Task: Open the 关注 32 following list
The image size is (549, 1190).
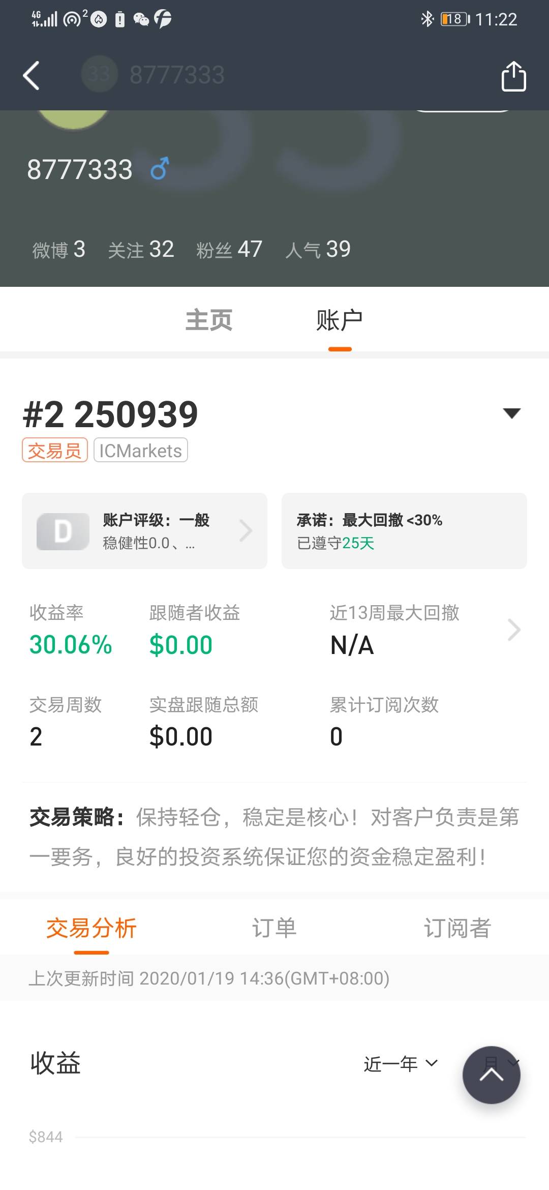Action: pyautogui.click(x=141, y=250)
